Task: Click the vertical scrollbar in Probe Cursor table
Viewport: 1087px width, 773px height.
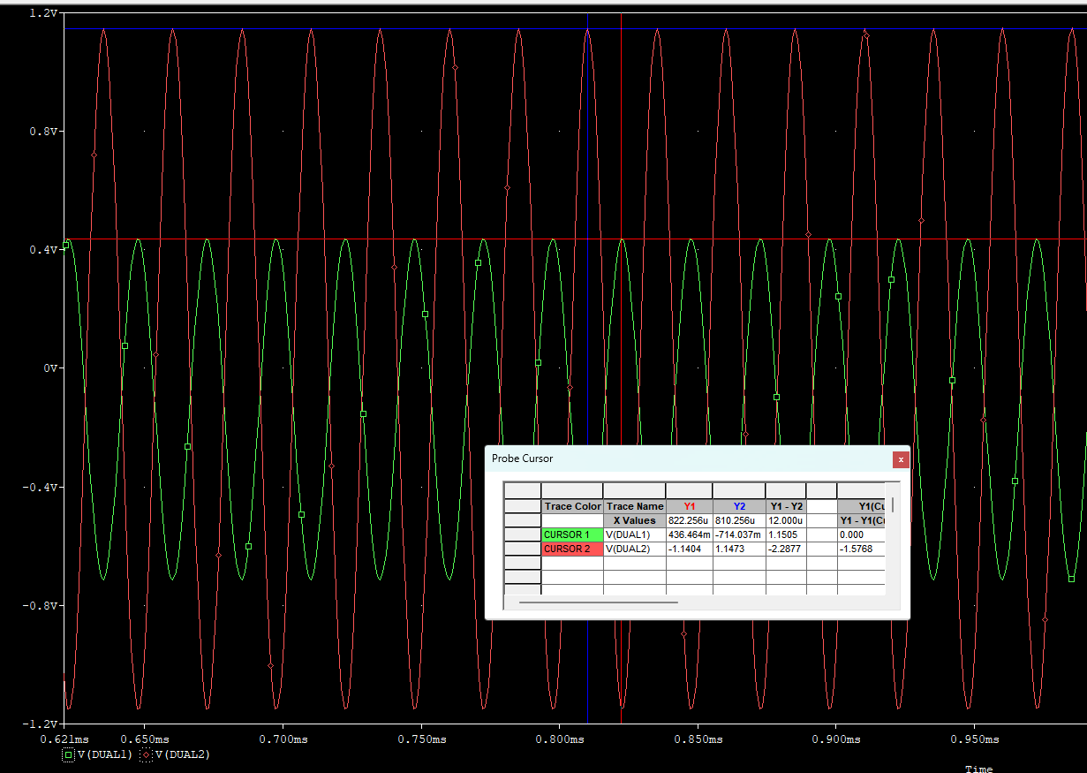Action: point(892,505)
